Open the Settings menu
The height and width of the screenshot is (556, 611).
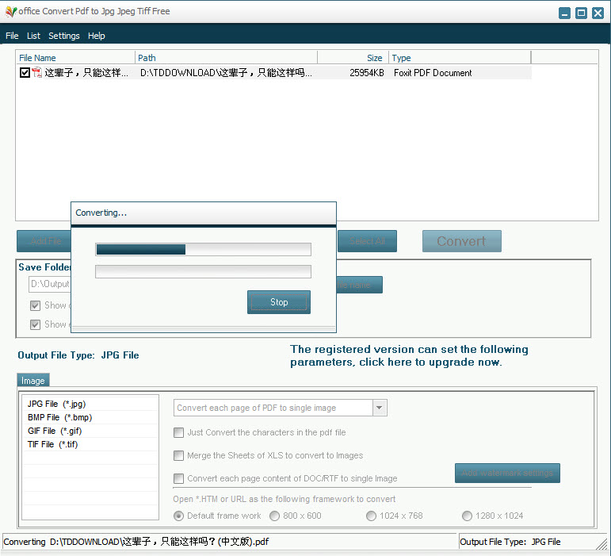click(x=64, y=36)
